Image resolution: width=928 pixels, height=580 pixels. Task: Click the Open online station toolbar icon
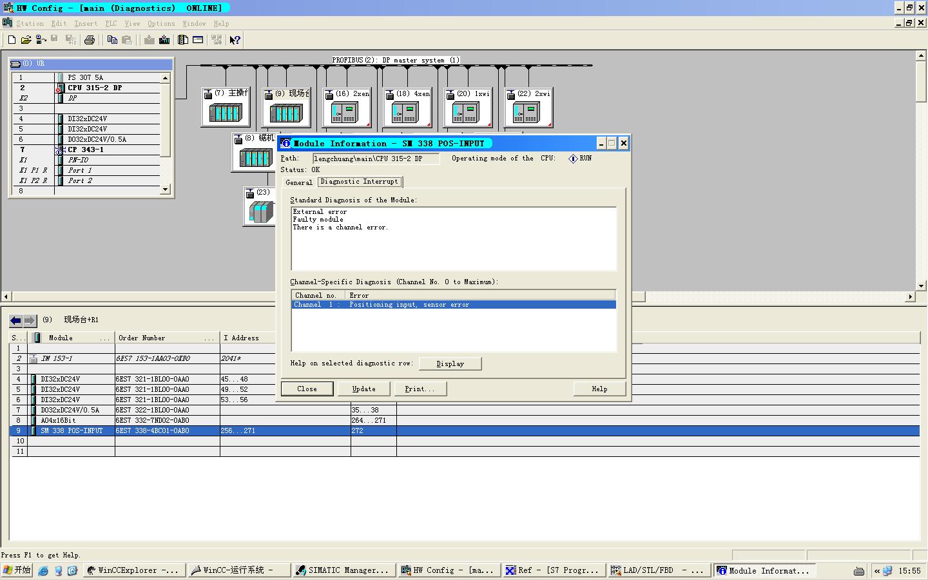point(41,40)
